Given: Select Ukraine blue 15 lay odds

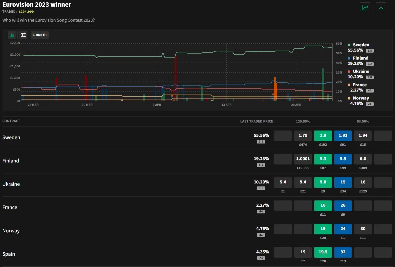Looking at the screenshot, I should tap(343, 182).
